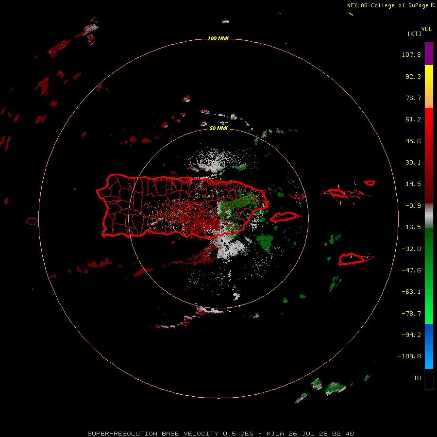437x437 pixels.
Task: Click the yellow segment of the color bar
Action: [429, 86]
